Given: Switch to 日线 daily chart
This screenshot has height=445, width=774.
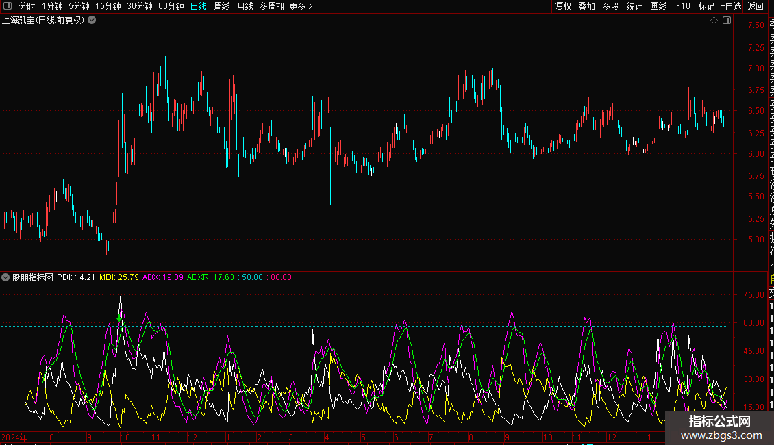Looking at the screenshot, I should click(x=199, y=6).
